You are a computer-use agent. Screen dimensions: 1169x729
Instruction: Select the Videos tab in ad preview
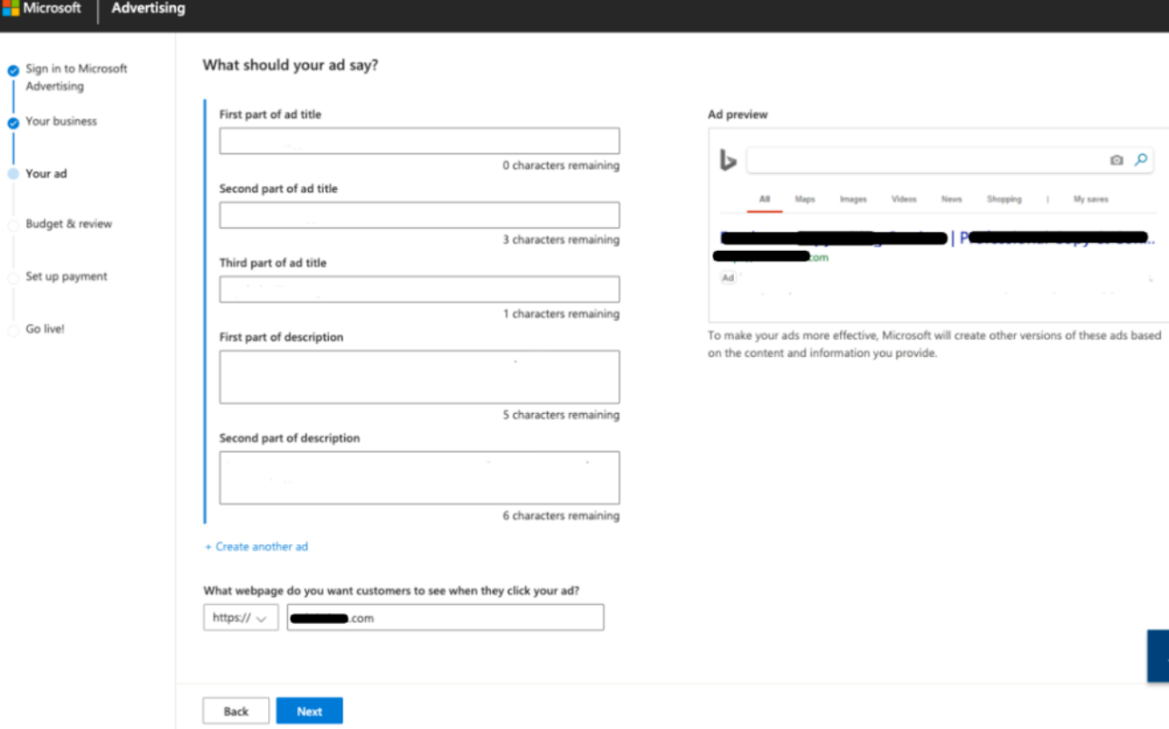pos(903,199)
